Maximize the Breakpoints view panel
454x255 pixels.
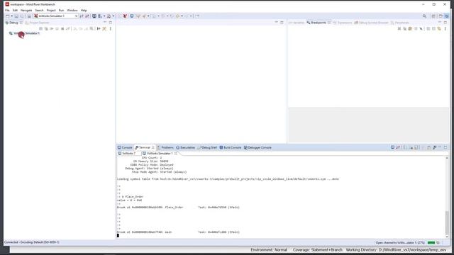click(445, 22)
